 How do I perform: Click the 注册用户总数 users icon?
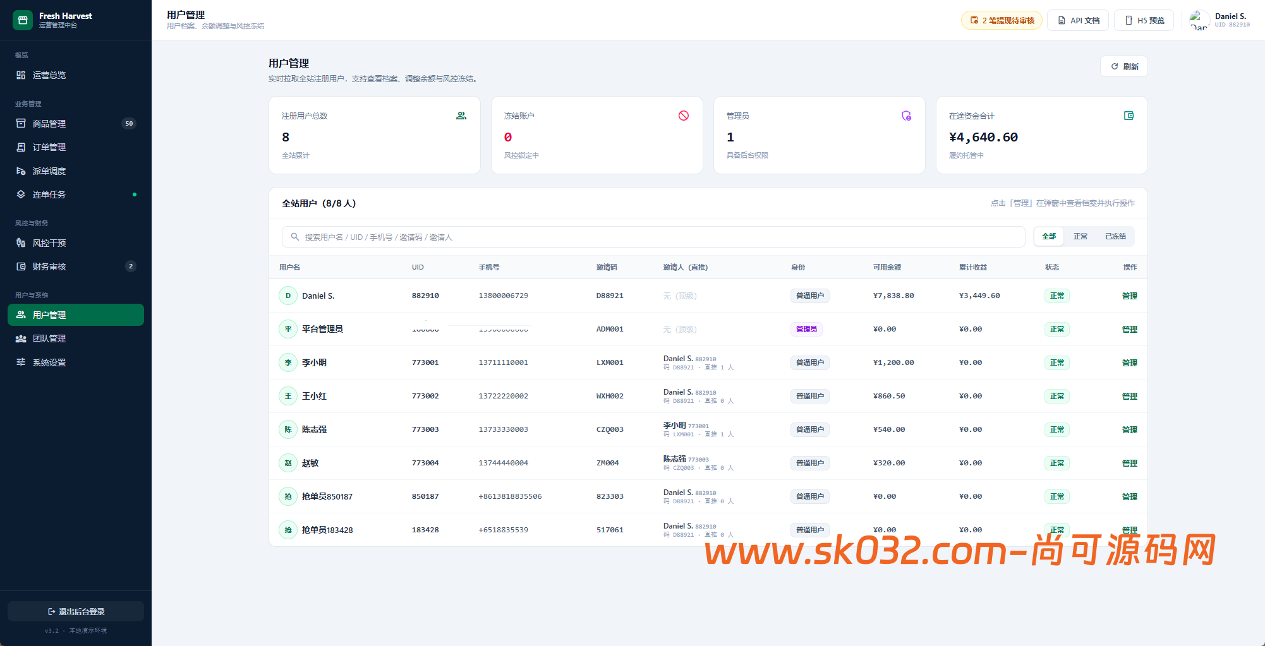pos(461,116)
